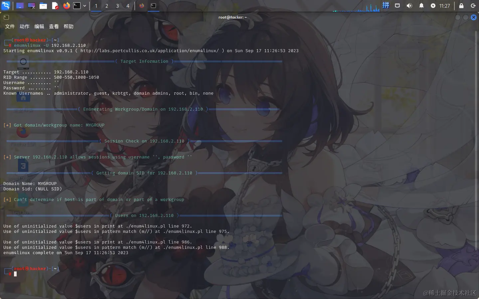The width and height of the screenshot is (479, 299).
Task: Open the 查看 menu
Action: pos(54,27)
